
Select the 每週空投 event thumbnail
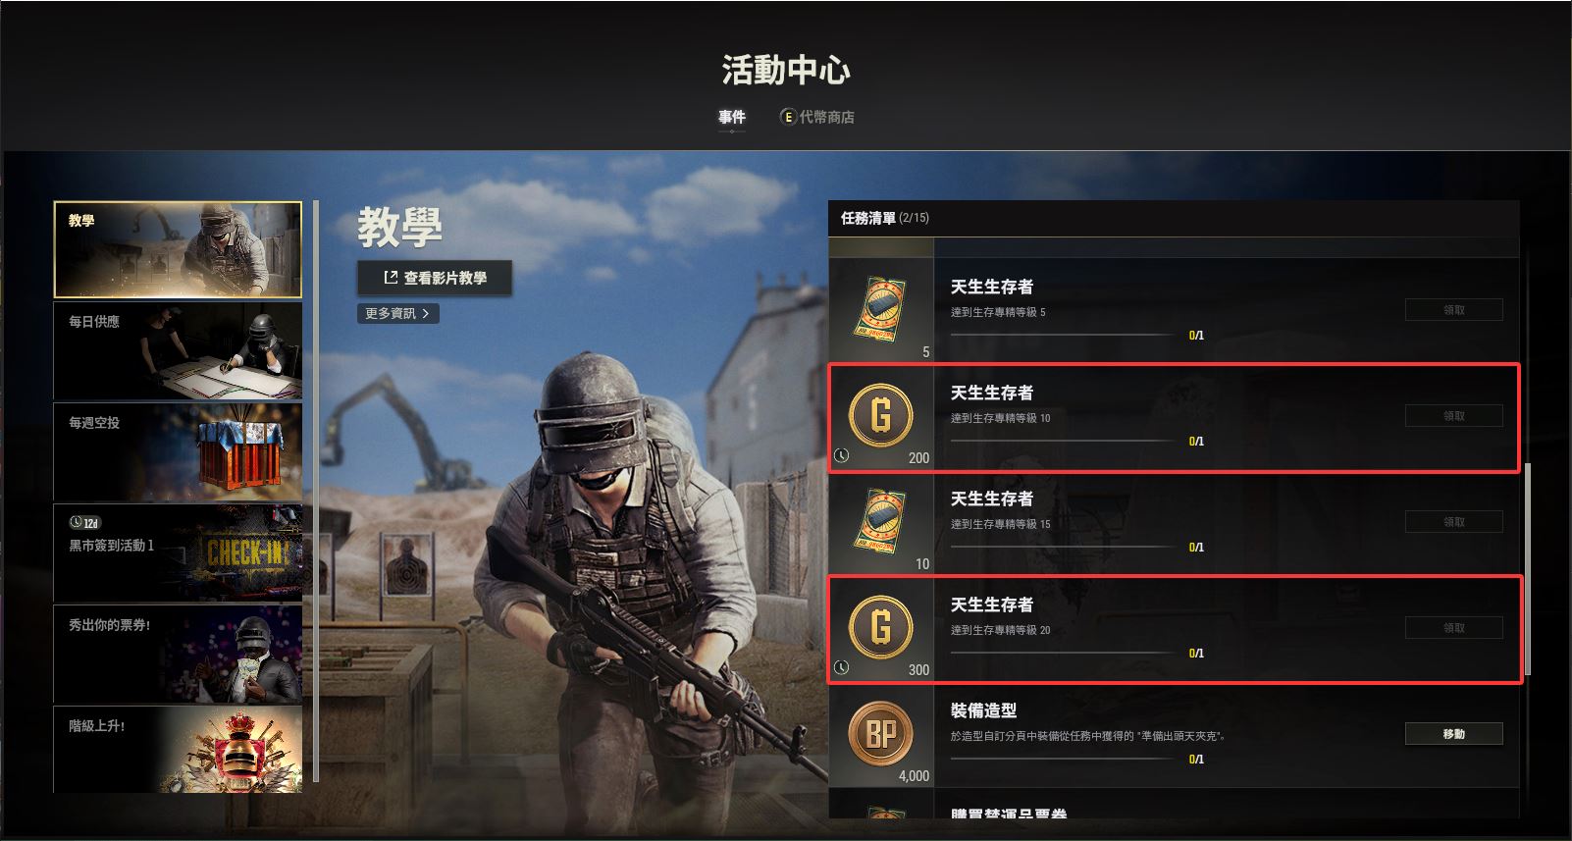pos(178,452)
